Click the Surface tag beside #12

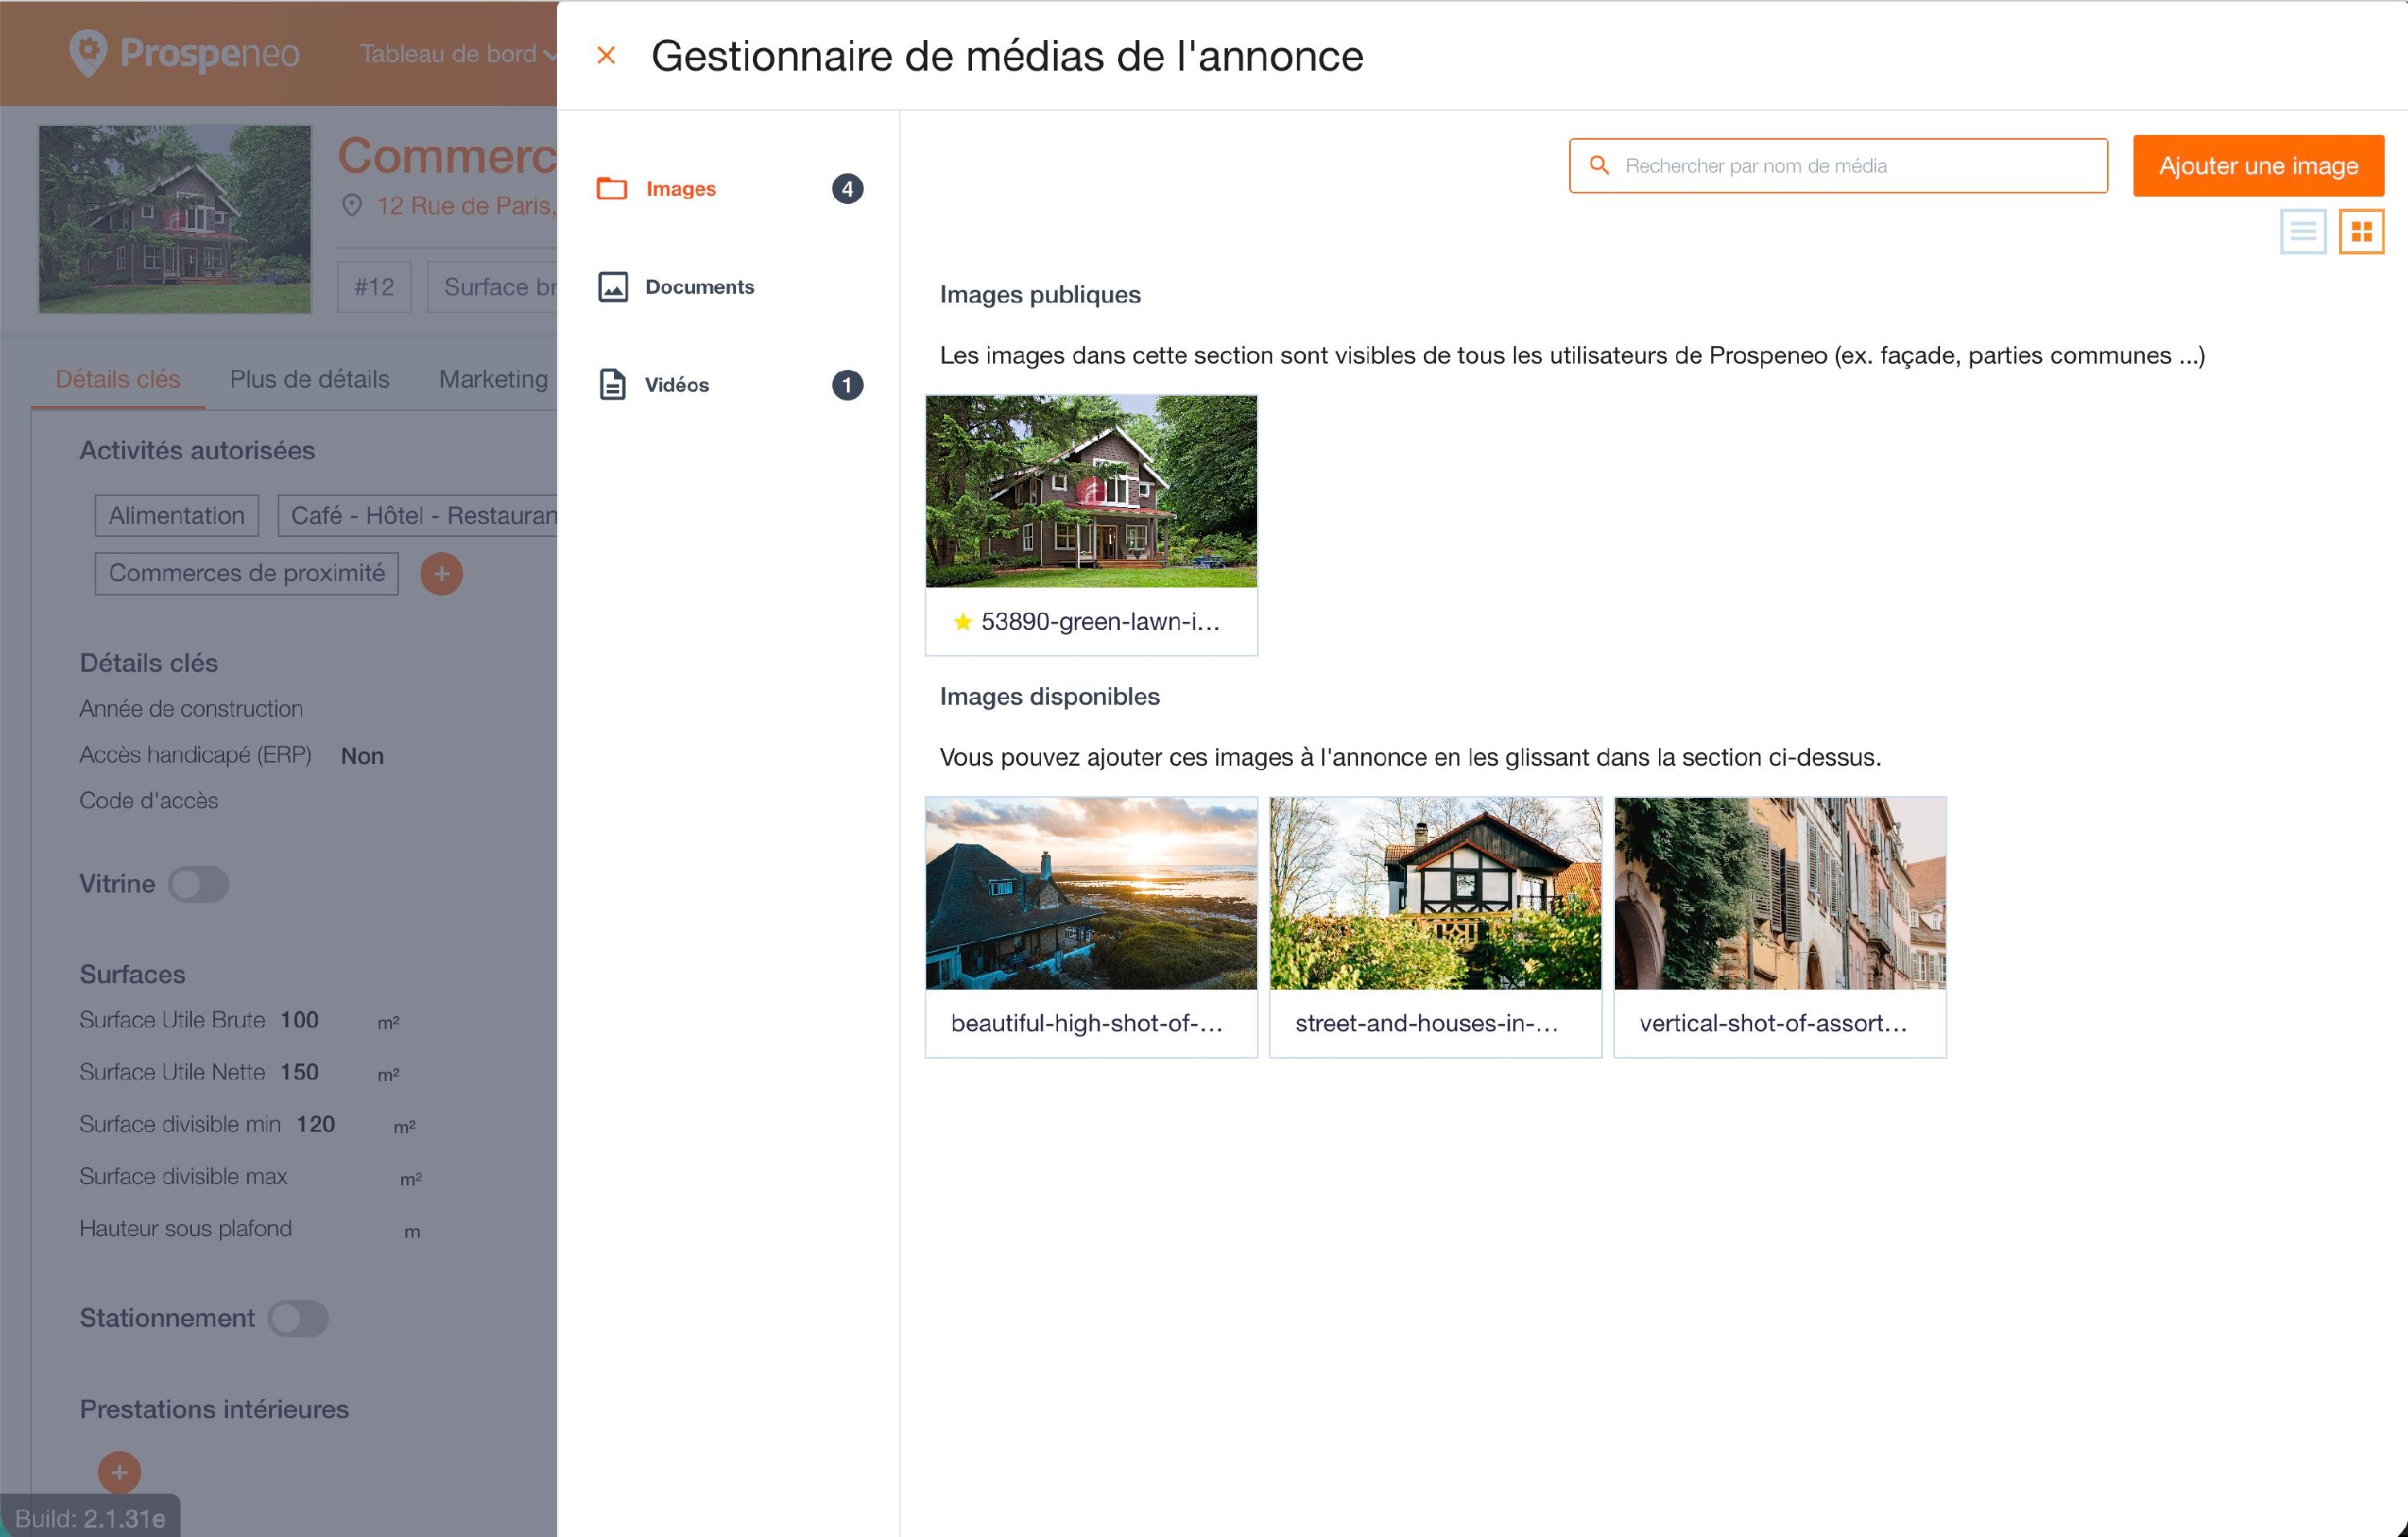[493, 288]
